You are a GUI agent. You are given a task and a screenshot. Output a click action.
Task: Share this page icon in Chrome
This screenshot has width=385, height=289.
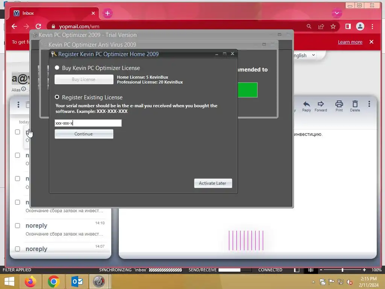pyautogui.click(x=321, y=26)
